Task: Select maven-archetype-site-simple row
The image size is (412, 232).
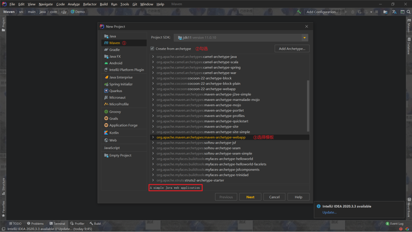Action: tap(229, 132)
